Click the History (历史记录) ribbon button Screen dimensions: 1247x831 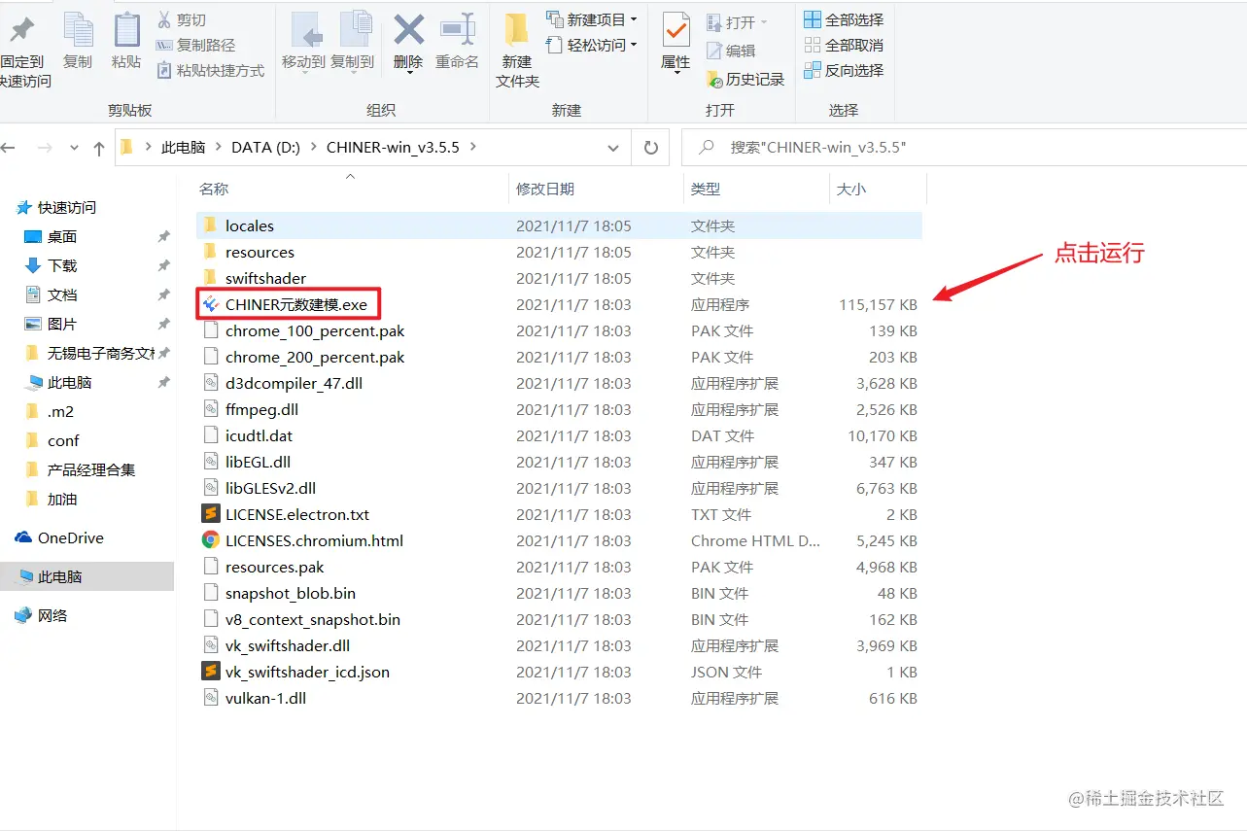coord(745,79)
